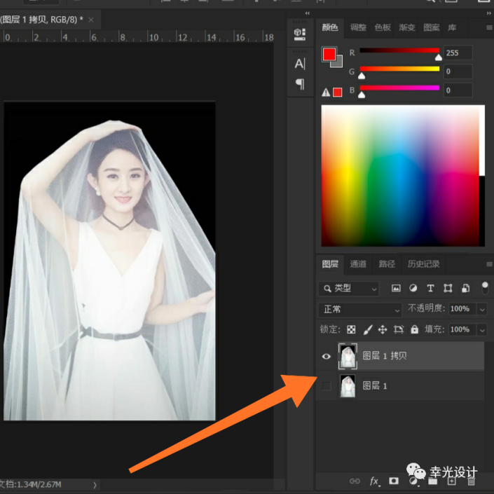494x494 pixels.
Task: Filter layers by smart objects
Action: (465, 288)
